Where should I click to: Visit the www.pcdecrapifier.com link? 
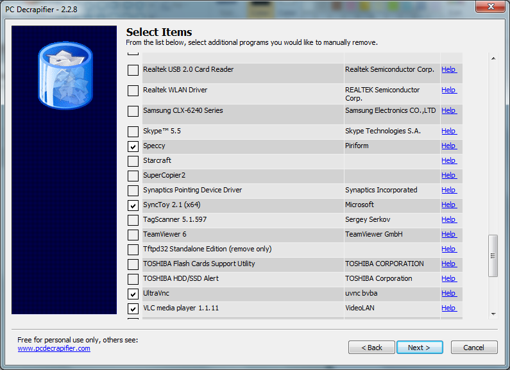tap(54, 348)
